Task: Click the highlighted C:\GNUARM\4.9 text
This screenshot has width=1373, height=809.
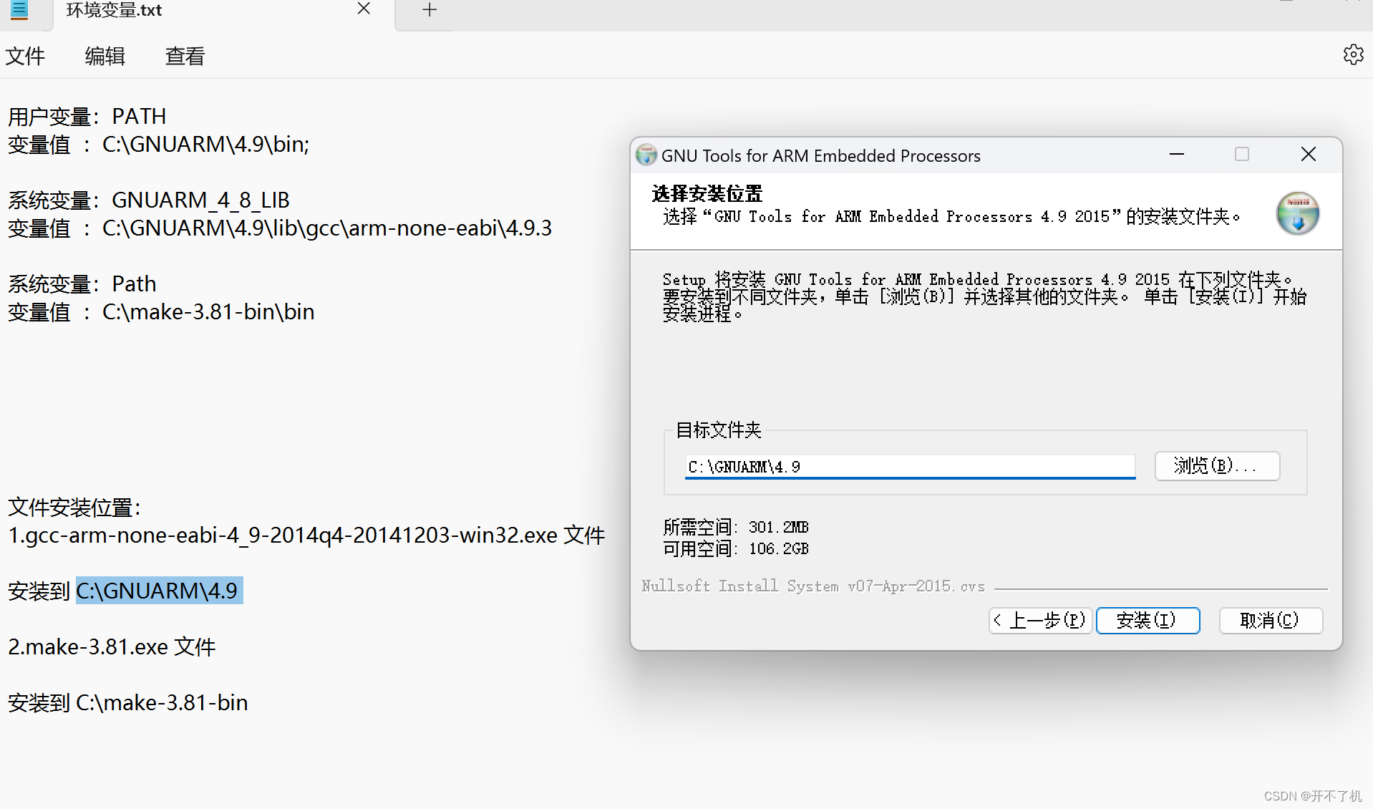Action: coord(158,591)
